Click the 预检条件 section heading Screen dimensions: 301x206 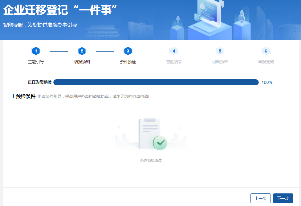(x=26, y=96)
